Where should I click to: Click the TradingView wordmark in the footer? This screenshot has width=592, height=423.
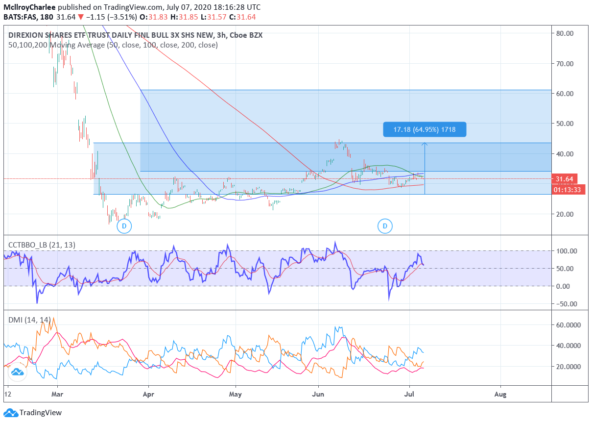[41, 413]
